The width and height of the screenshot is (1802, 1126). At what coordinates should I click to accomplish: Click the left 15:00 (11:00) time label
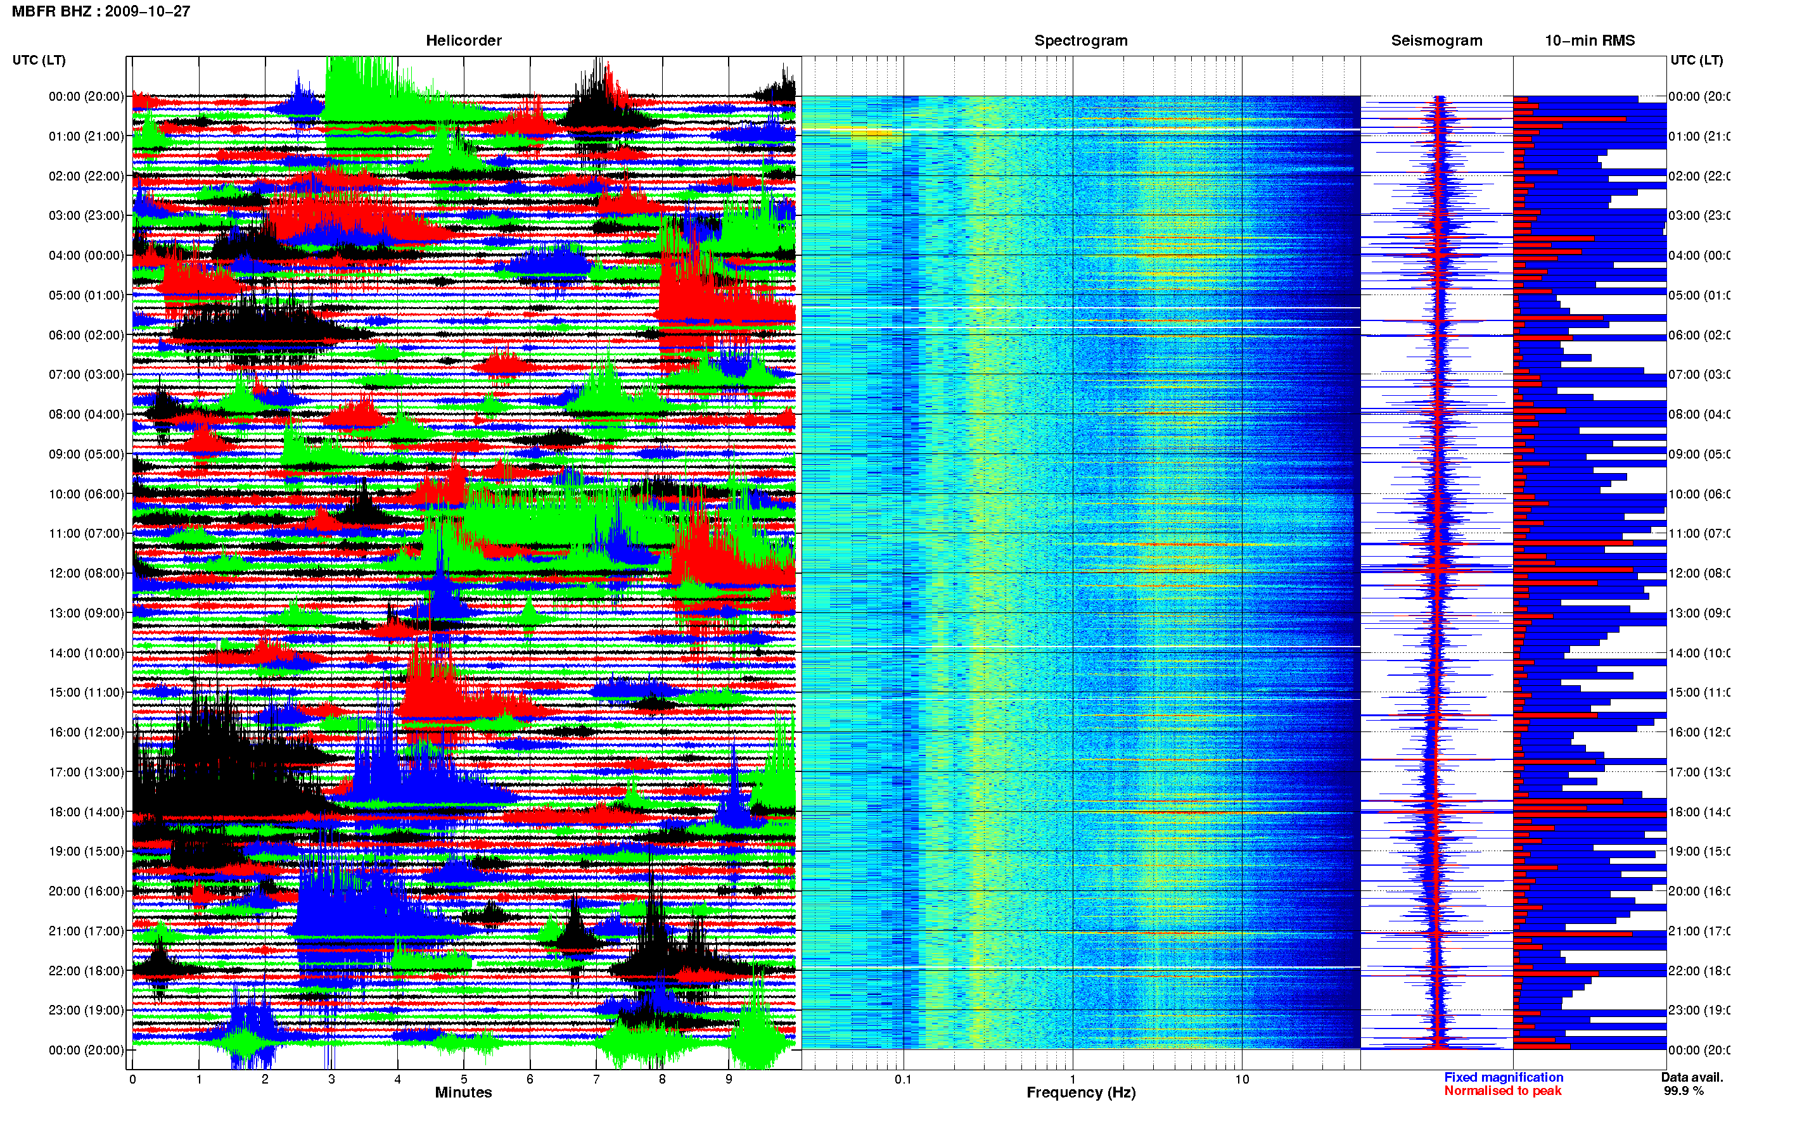click(x=86, y=692)
